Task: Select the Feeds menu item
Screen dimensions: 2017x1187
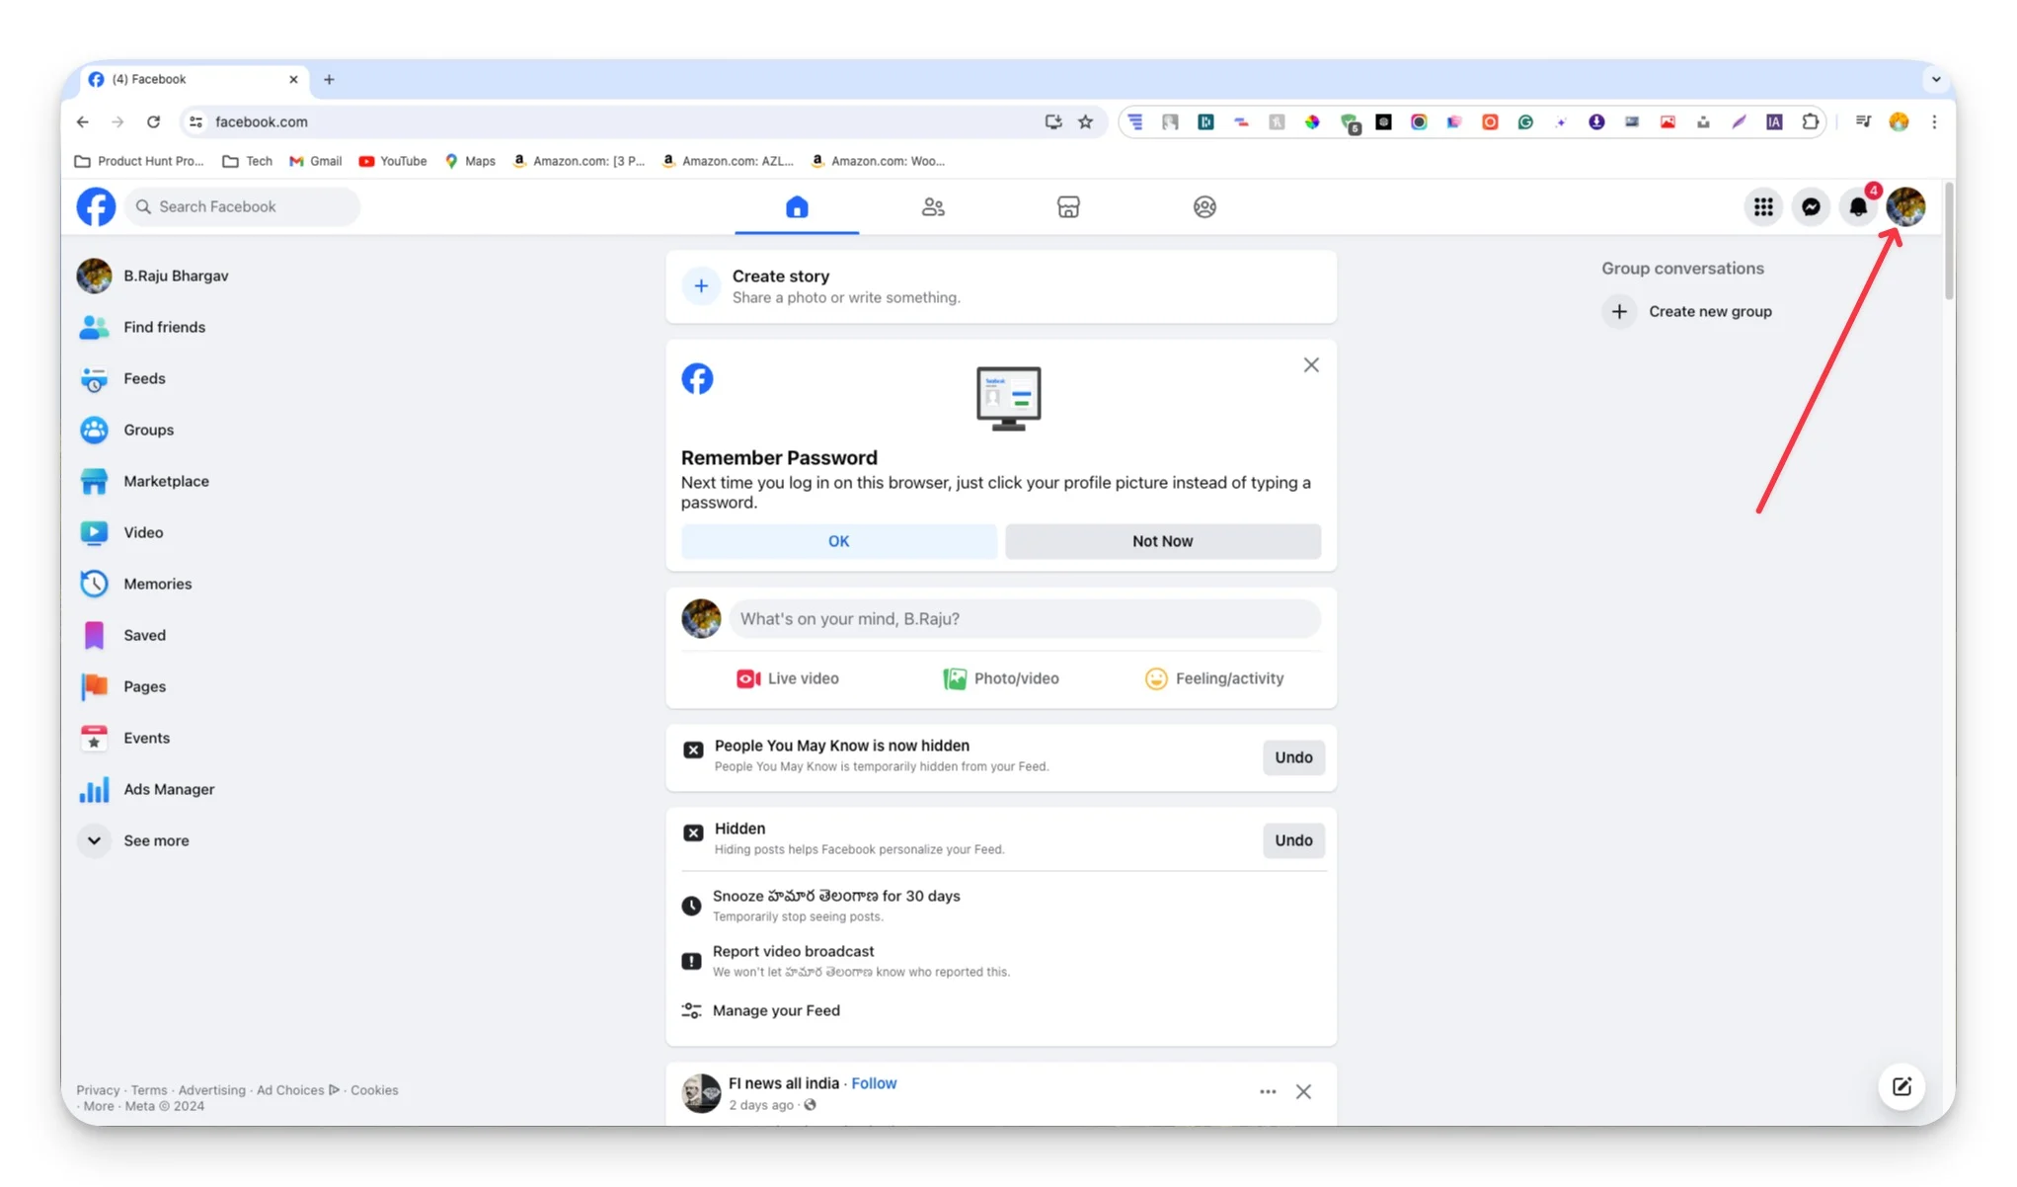Action: coord(142,377)
